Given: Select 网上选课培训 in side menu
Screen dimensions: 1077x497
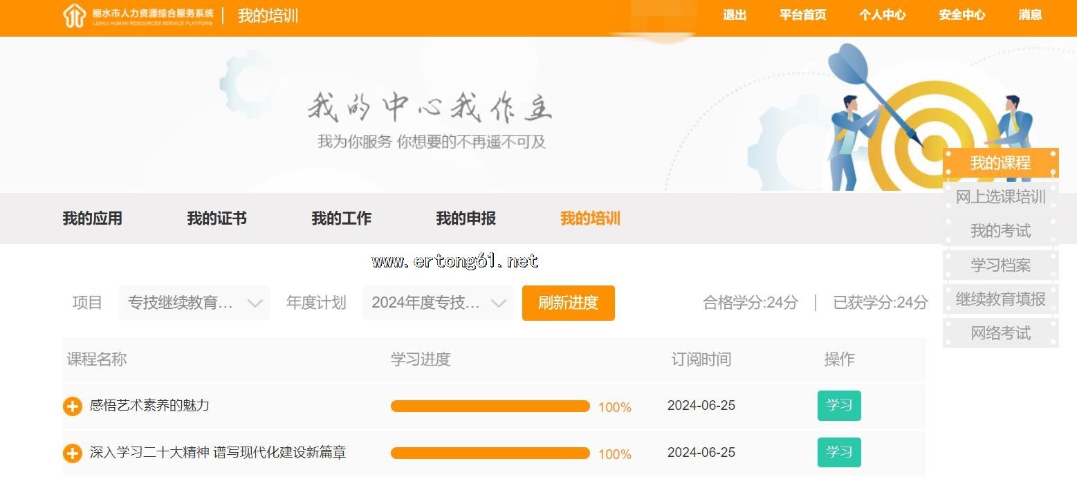Looking at the screenshot, I should coord(1000,198).
